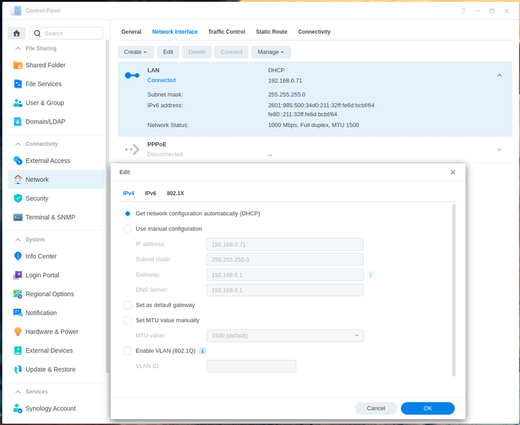The width and height of the screenshot is (520, 425).
Task: Click the VLAN ID input field
Action: tap(251, 366)
